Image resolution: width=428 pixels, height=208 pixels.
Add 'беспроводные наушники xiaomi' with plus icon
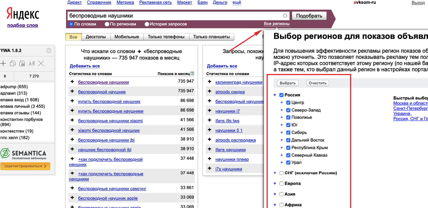(72, 121)
